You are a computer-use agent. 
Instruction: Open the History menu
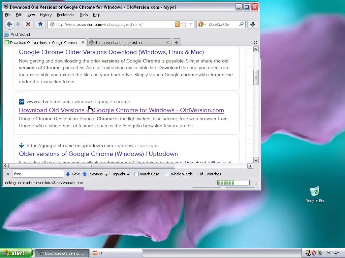coord(46,15)
